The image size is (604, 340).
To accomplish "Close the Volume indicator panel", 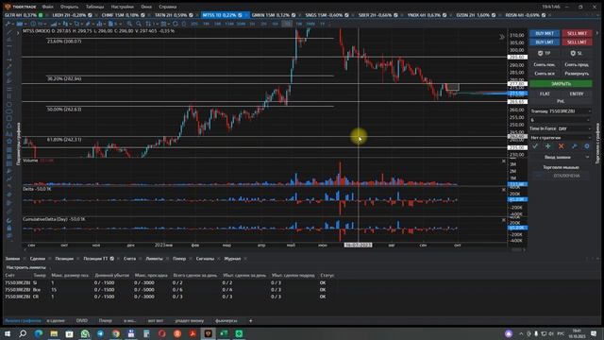I will click(x=503, y=161).
